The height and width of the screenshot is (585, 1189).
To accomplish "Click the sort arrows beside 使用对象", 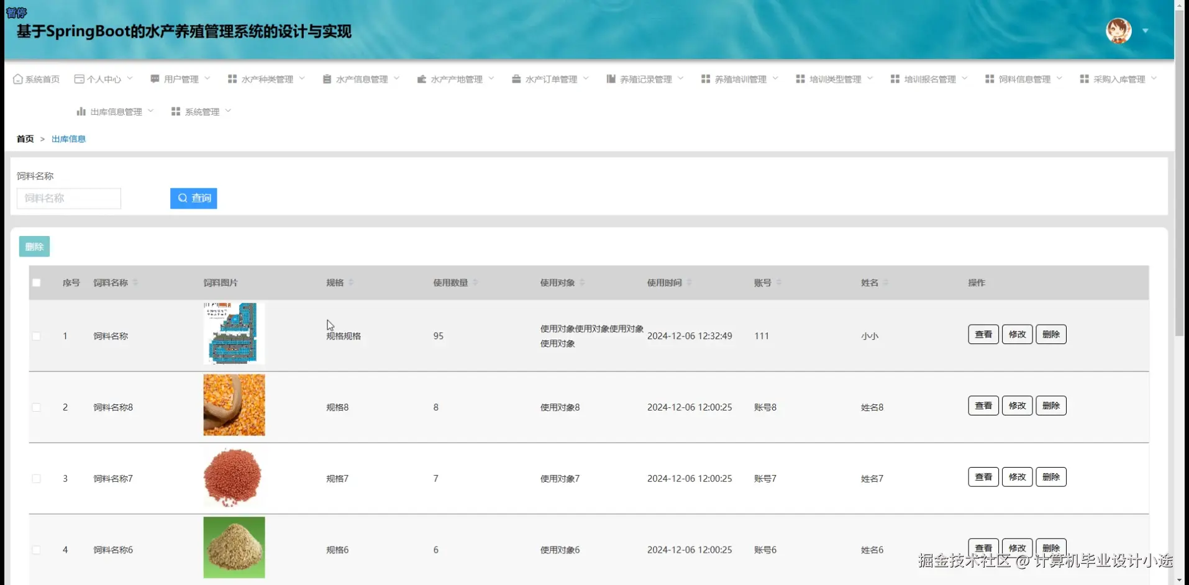I will point(582,283).
